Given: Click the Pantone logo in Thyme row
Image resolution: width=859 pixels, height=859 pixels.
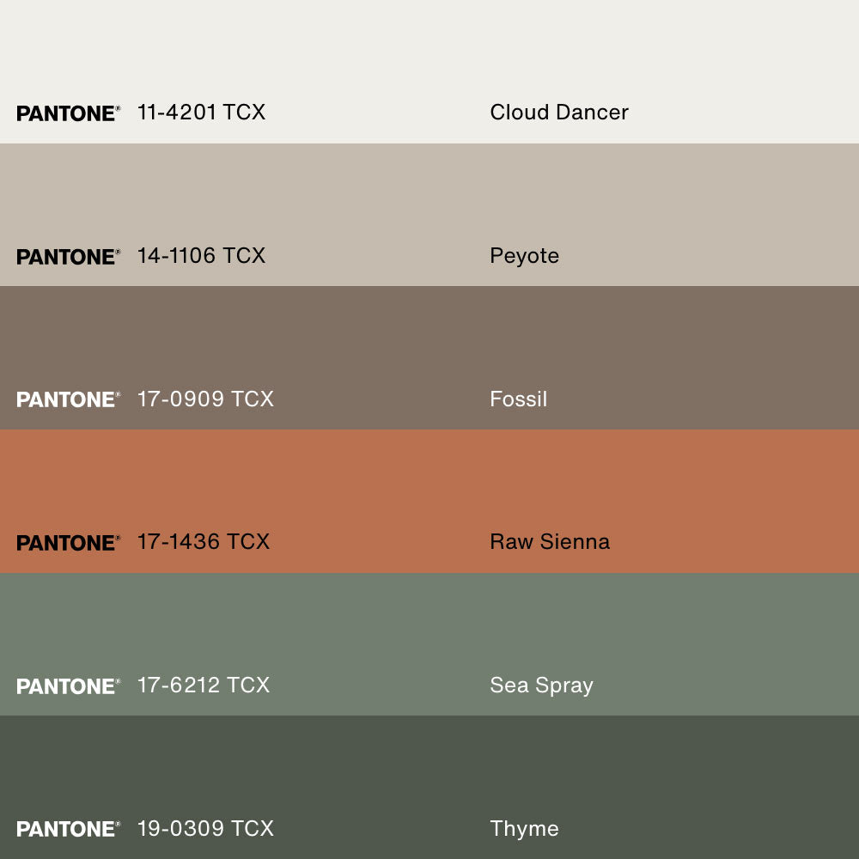Looking at the screenshot, I should click(x=68, y=829).
